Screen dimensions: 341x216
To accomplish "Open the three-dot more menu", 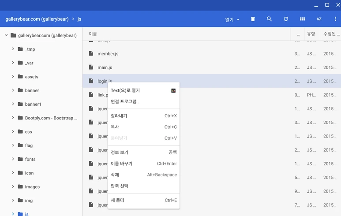I will [x=335, y=19].
